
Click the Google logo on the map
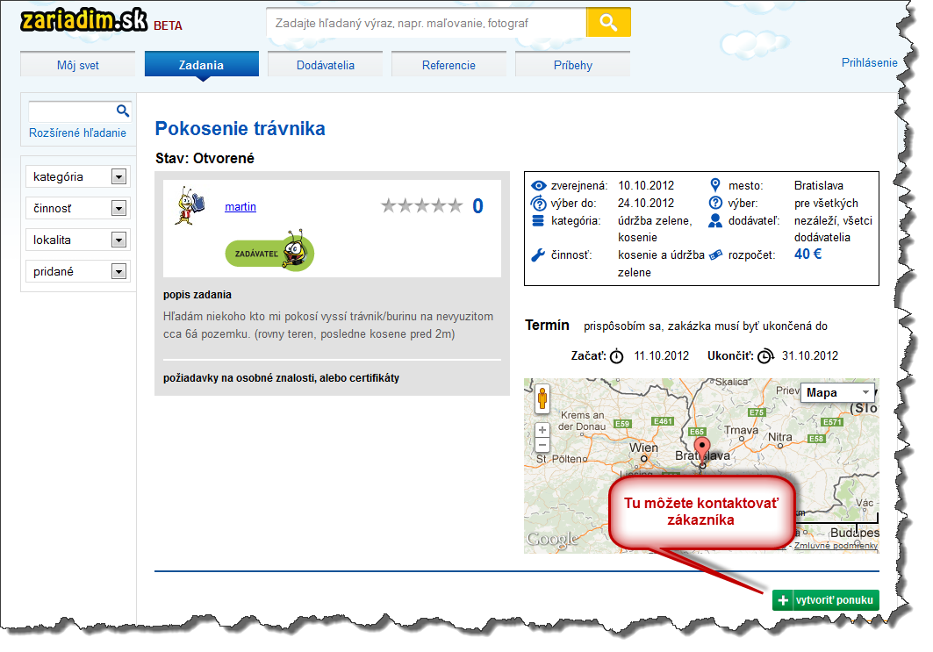pos(551,539)
